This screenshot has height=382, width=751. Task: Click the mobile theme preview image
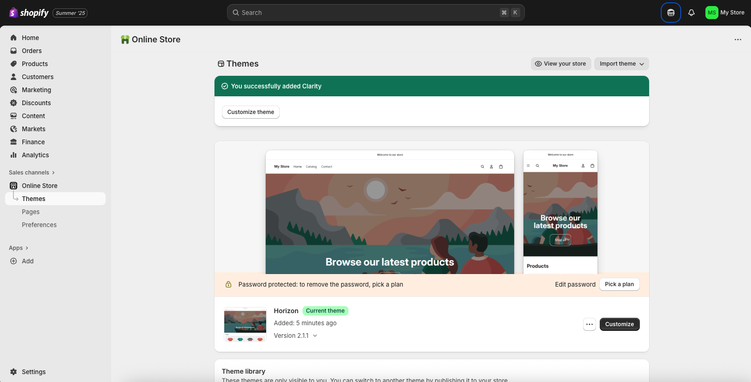click(x=560, y=212)
